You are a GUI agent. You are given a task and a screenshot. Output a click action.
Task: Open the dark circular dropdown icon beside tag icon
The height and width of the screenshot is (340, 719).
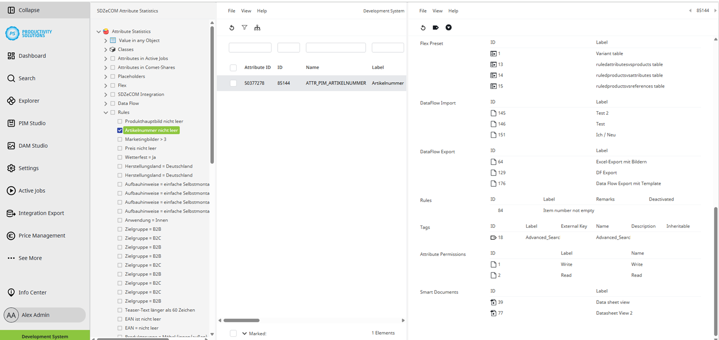click(x=448, y=28)
